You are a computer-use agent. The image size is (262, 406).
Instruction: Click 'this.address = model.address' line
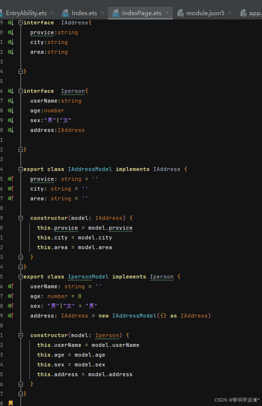pos(84,374)
